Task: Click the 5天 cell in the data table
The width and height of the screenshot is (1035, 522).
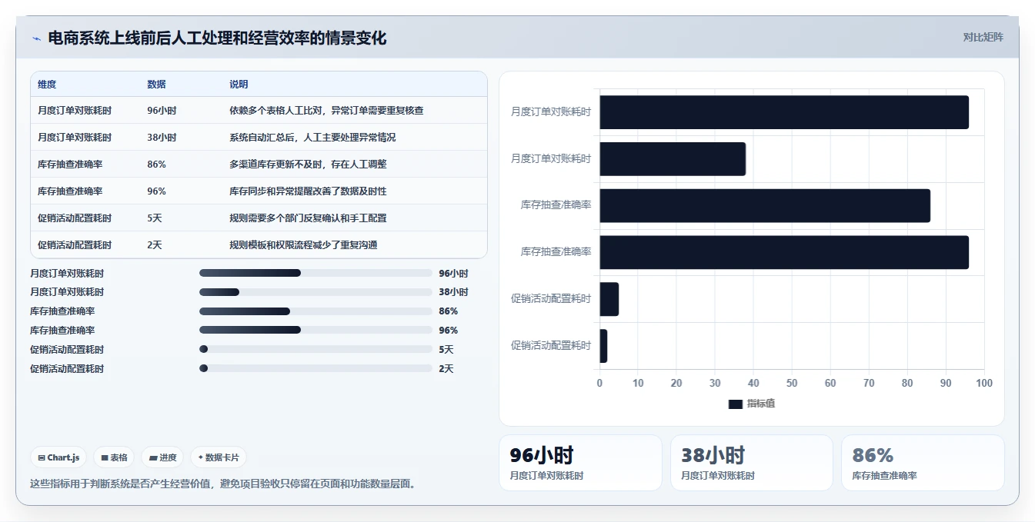Action: click(x=155, y=218)
